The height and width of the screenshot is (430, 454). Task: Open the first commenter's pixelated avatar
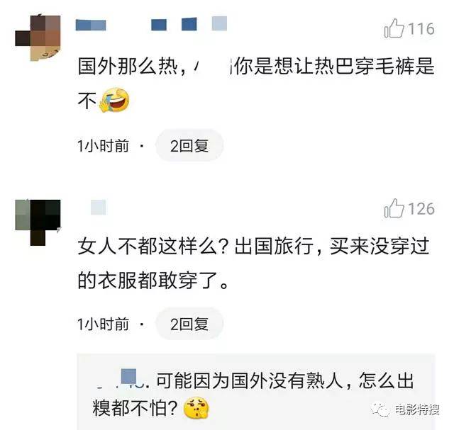click(38, 38)
